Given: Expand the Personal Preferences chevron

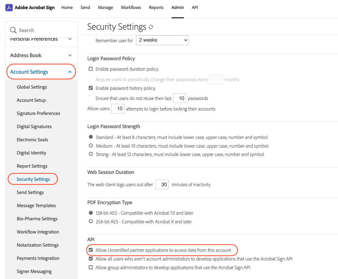Looking at the screenshot, I should tap(70, 39).
